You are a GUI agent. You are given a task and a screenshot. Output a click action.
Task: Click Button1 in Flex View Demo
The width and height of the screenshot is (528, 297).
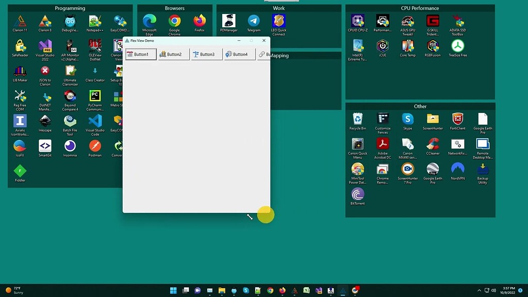tap(140, 54)
